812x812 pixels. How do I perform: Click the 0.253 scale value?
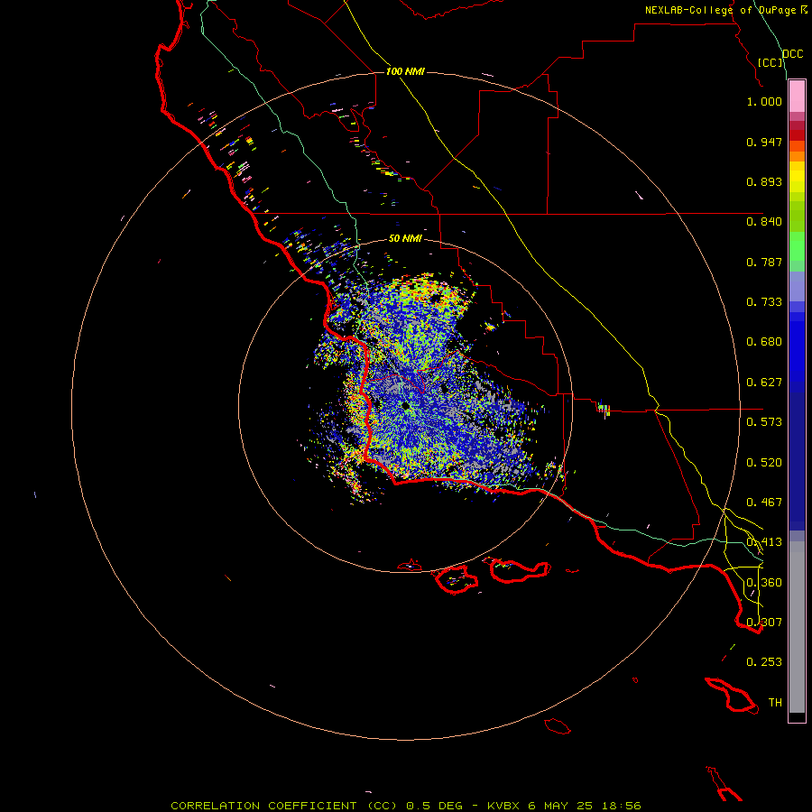click(x=764, y=662)
